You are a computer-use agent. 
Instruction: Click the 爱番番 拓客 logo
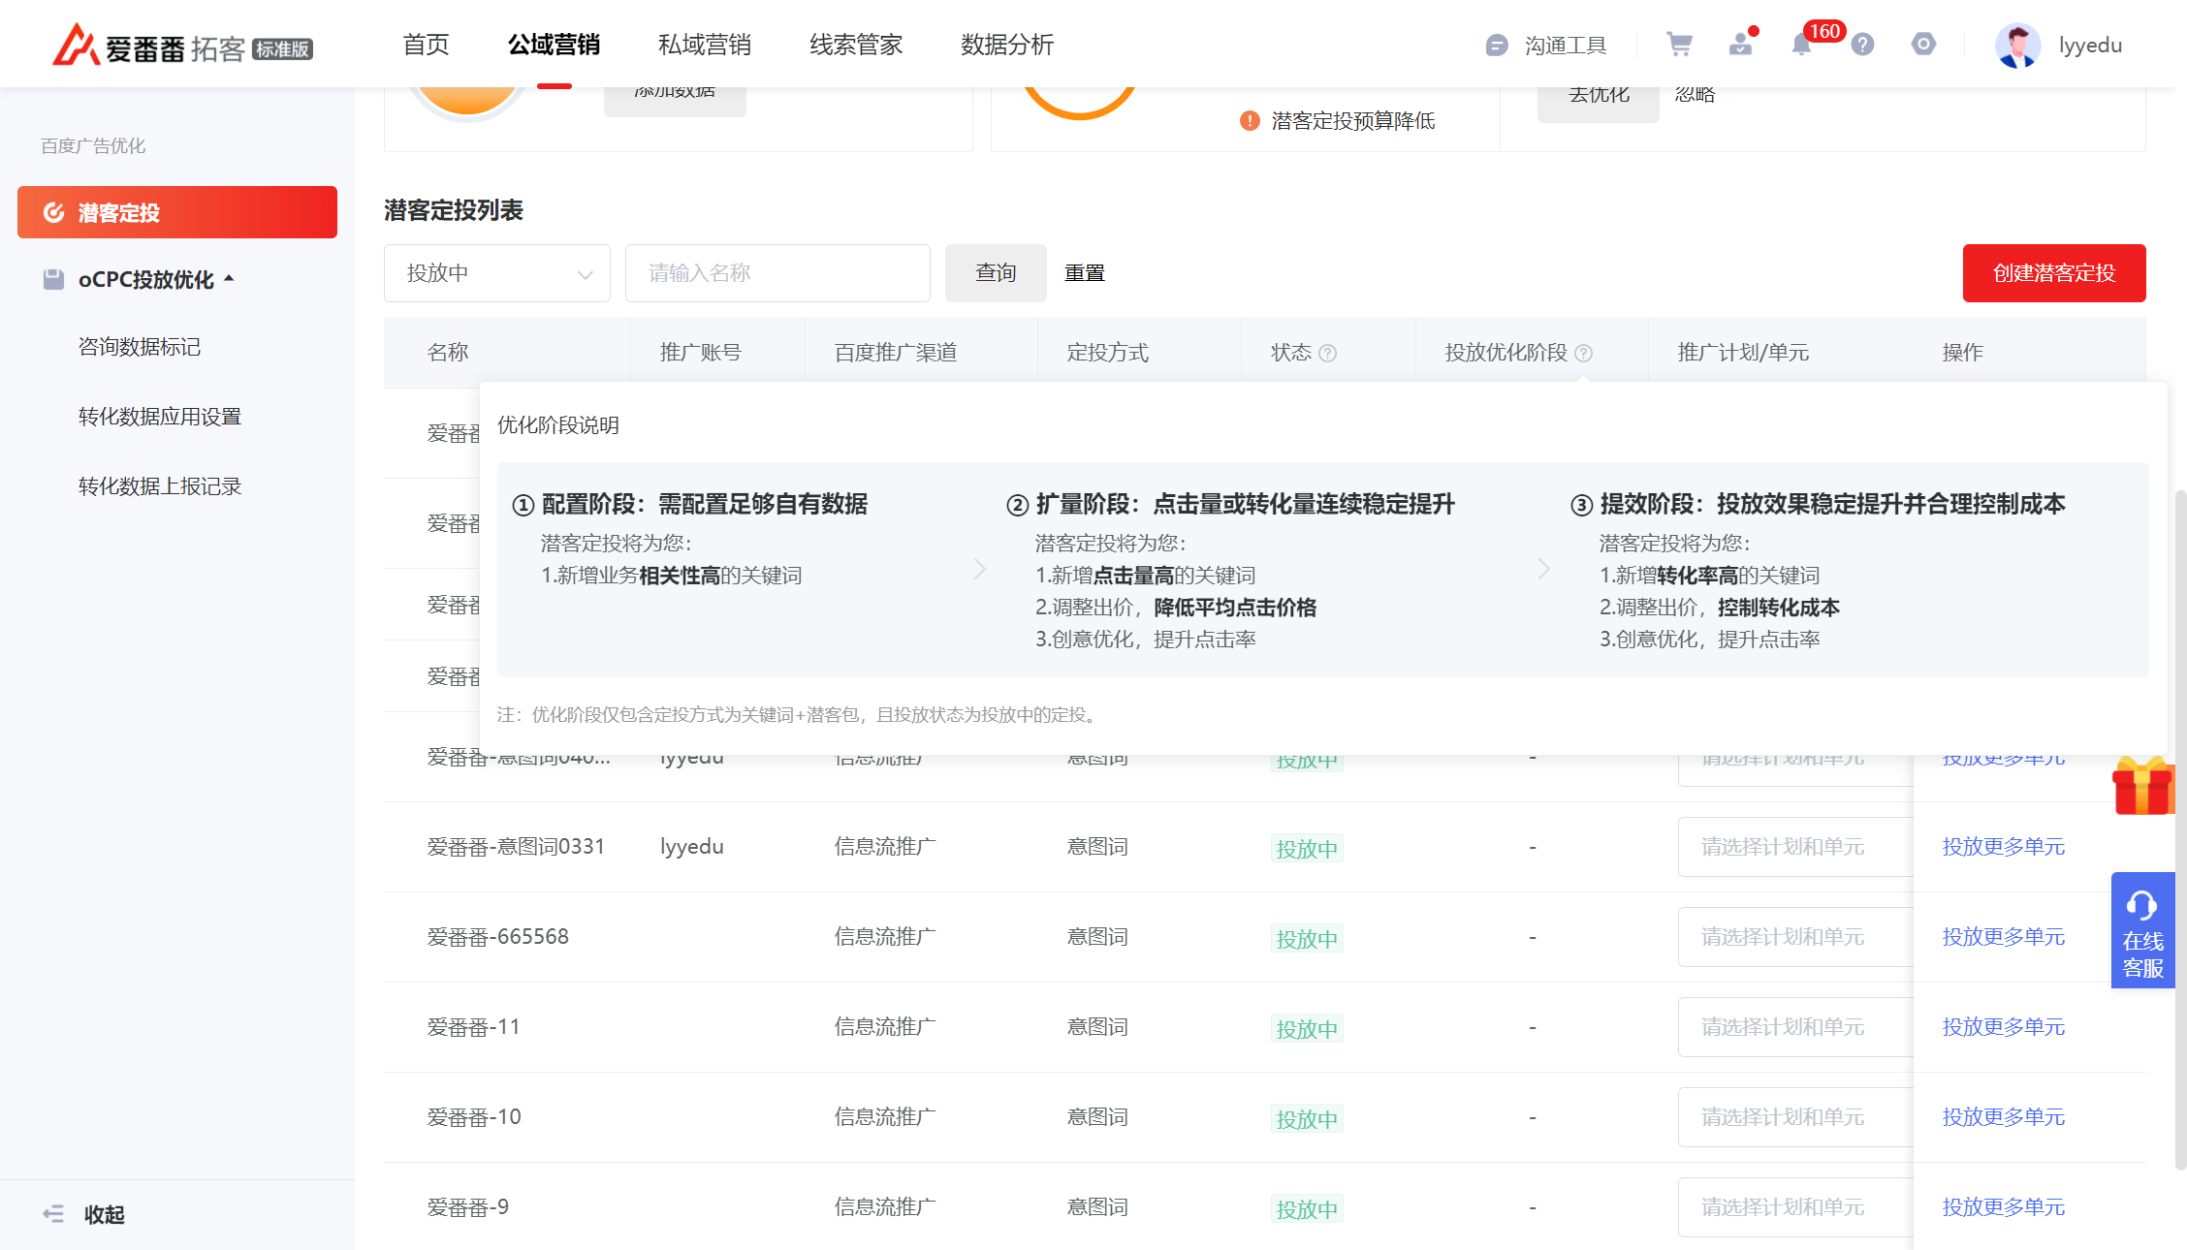[182, 45]
